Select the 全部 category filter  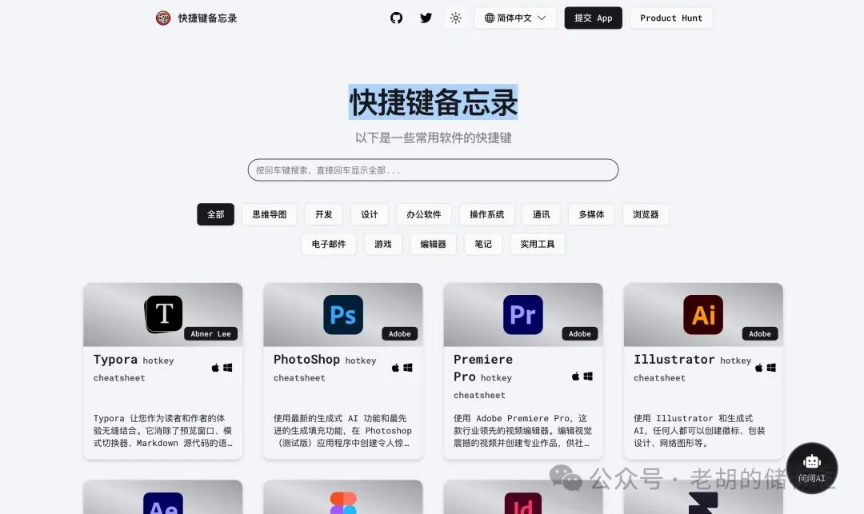pyautogui.click(x=215, y=214)
